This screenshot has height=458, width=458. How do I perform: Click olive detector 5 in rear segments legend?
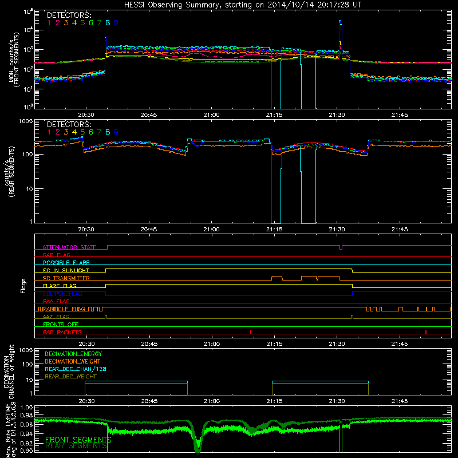click(82, 132)
